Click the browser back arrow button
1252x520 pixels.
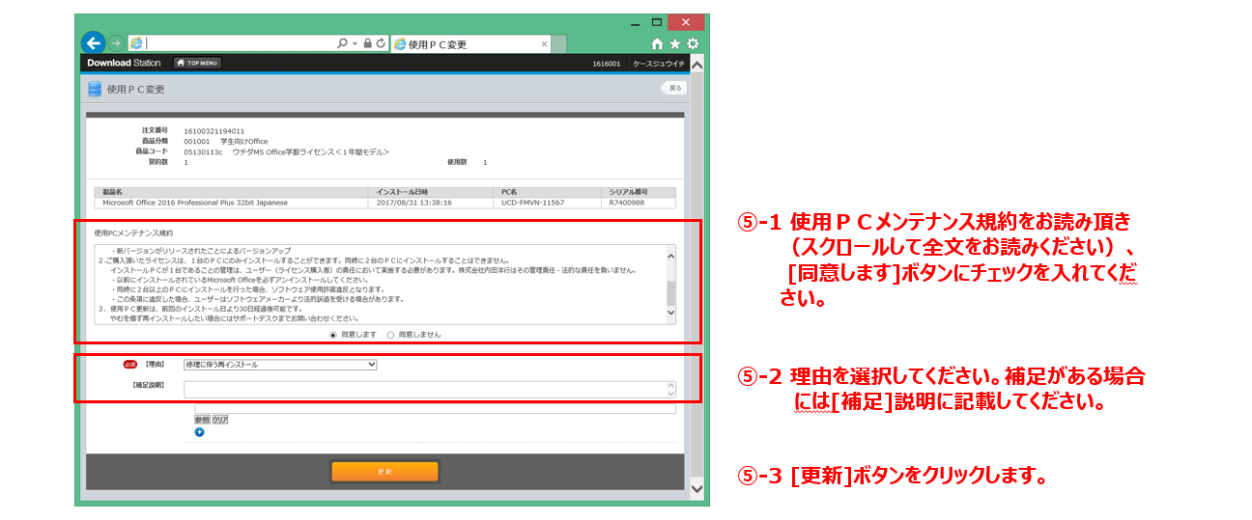[93, 43]
